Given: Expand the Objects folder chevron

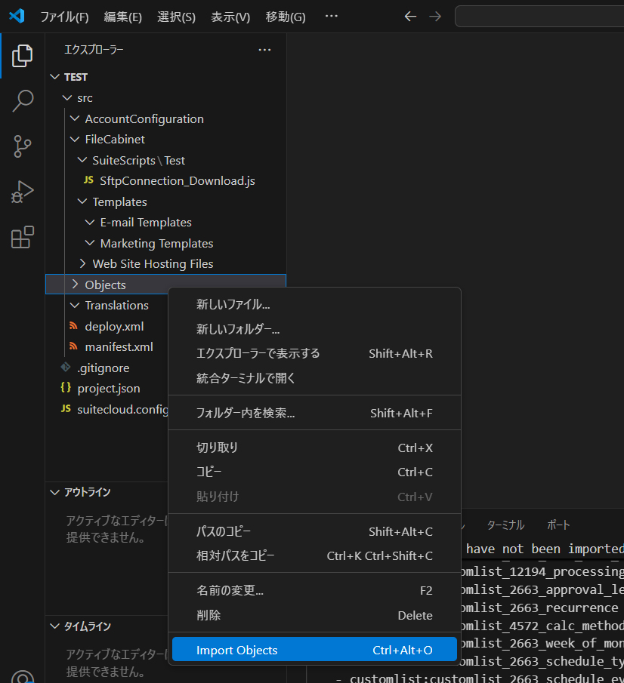Looking at the screenshot, I should pyautogui.click(x=75, y=285).
